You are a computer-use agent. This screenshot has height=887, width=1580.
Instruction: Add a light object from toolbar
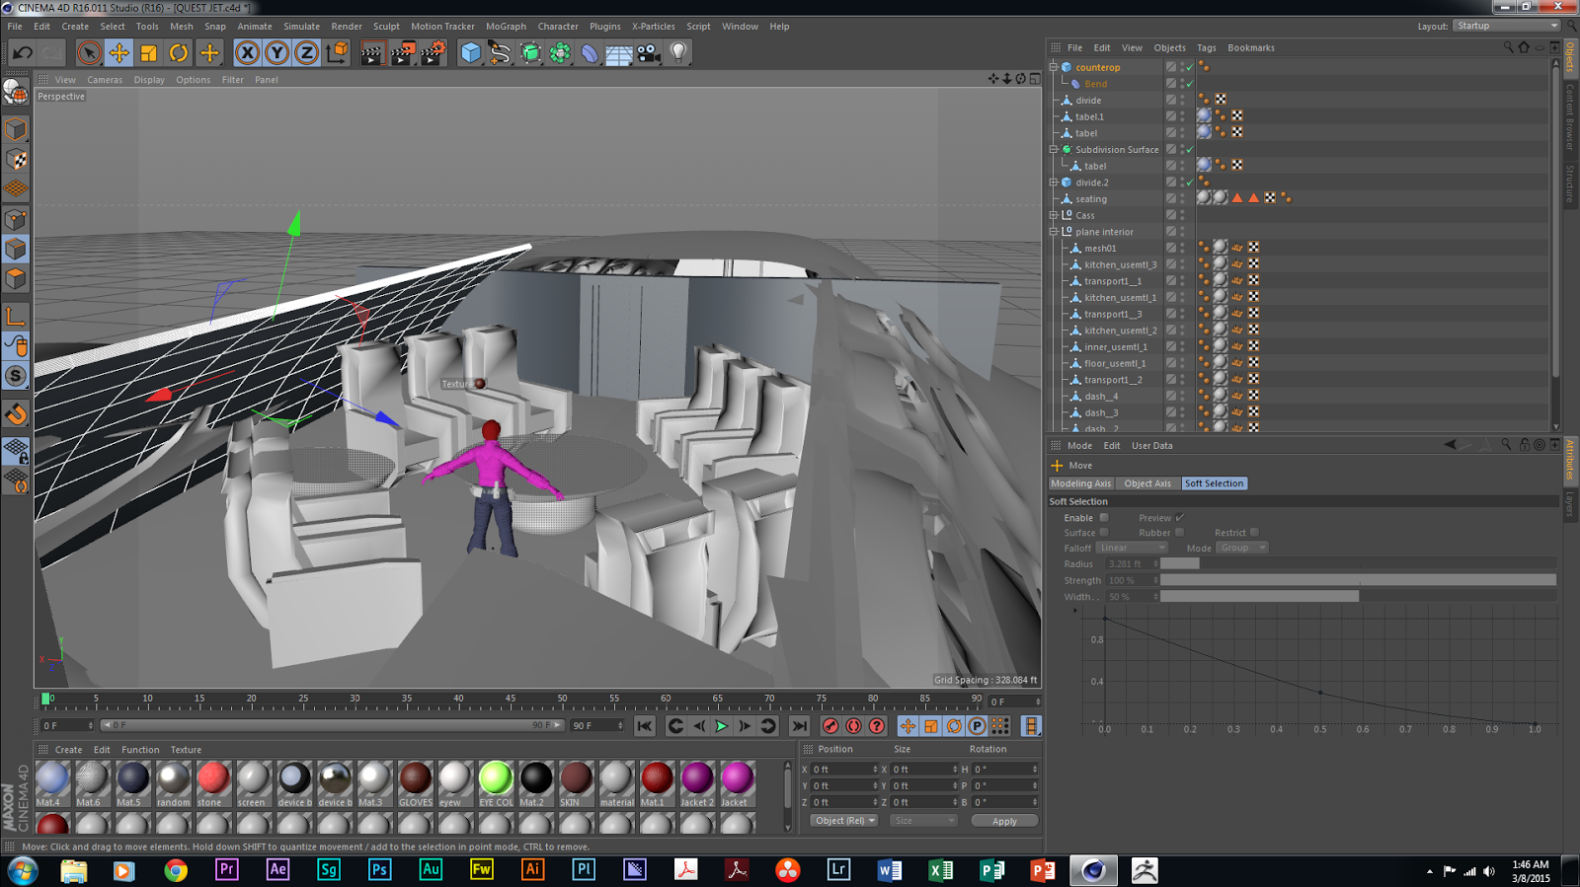point(678,53)
